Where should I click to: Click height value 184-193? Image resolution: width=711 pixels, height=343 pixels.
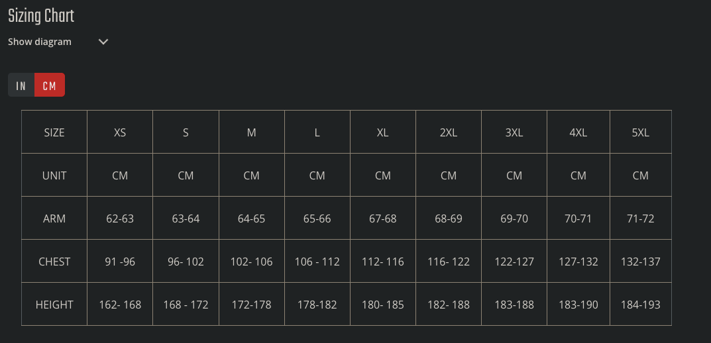click(x=640, y=305)
